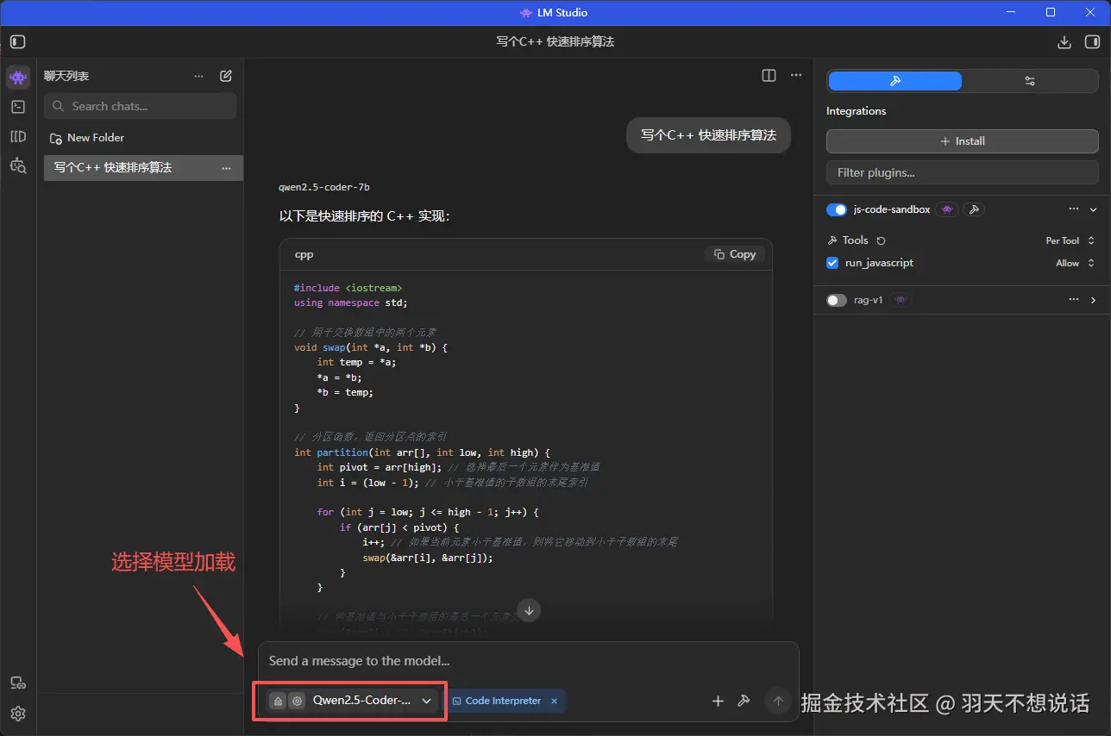Open chat header more options menu
The image size is (1111, 736).
[796, 76]
